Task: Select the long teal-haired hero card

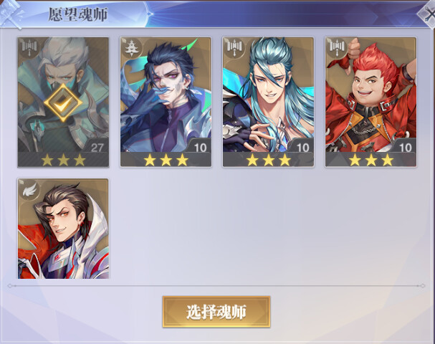Action: (268, 102)
